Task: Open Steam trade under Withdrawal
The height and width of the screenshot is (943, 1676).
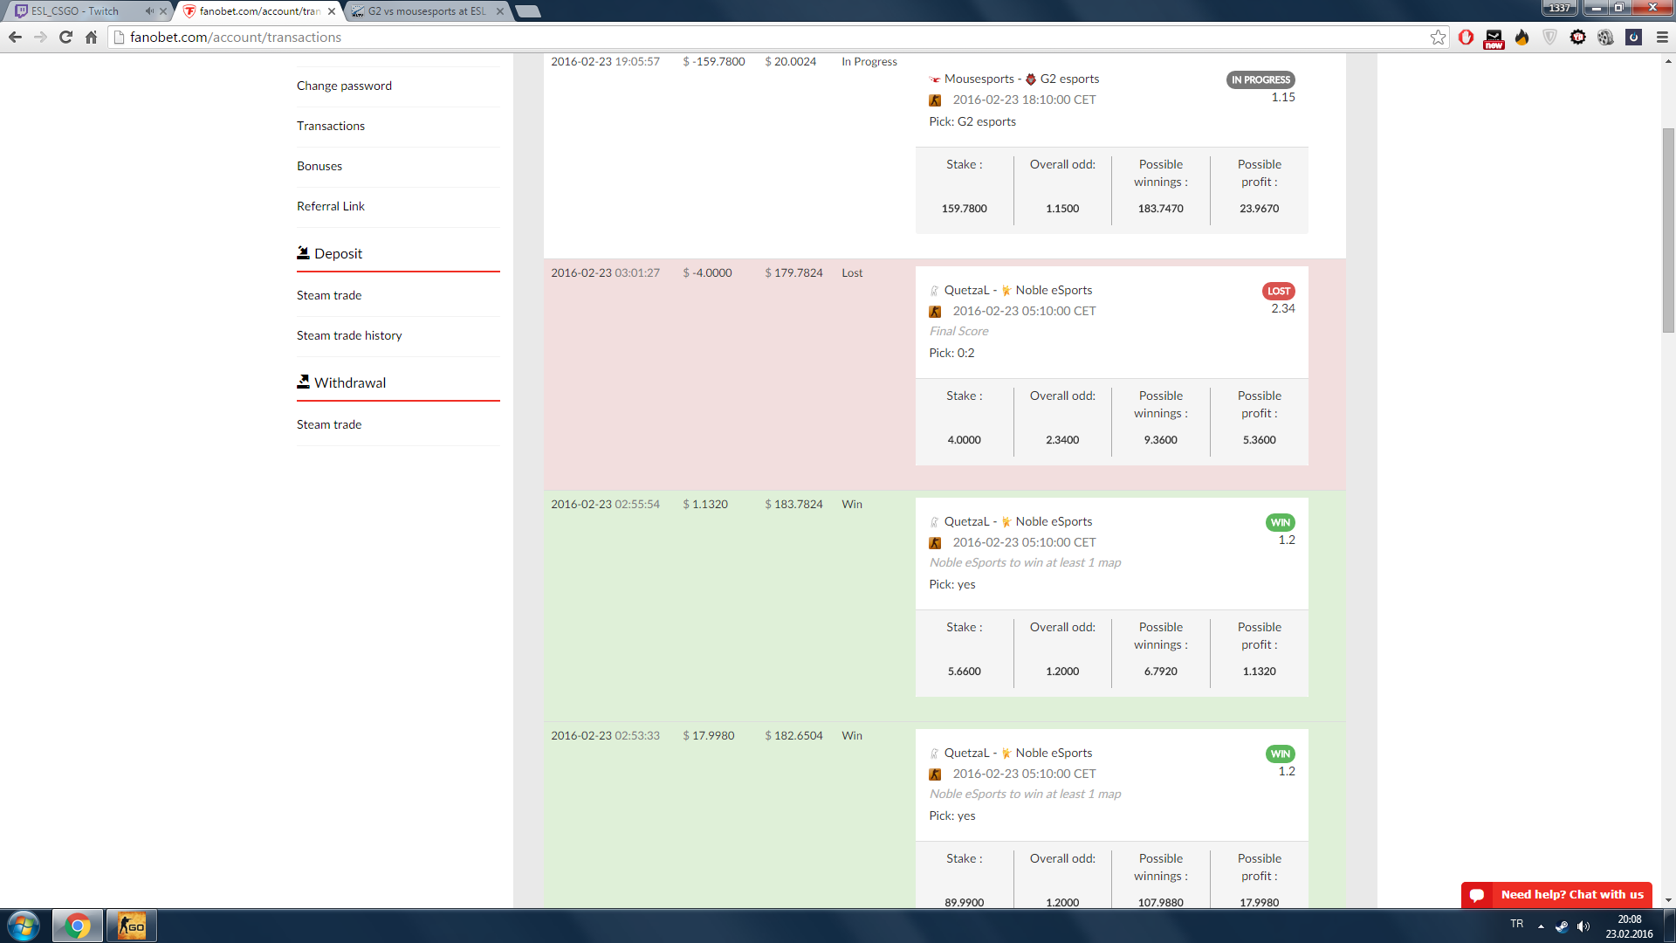Action: pyautogui.click(x=329, y=424)
